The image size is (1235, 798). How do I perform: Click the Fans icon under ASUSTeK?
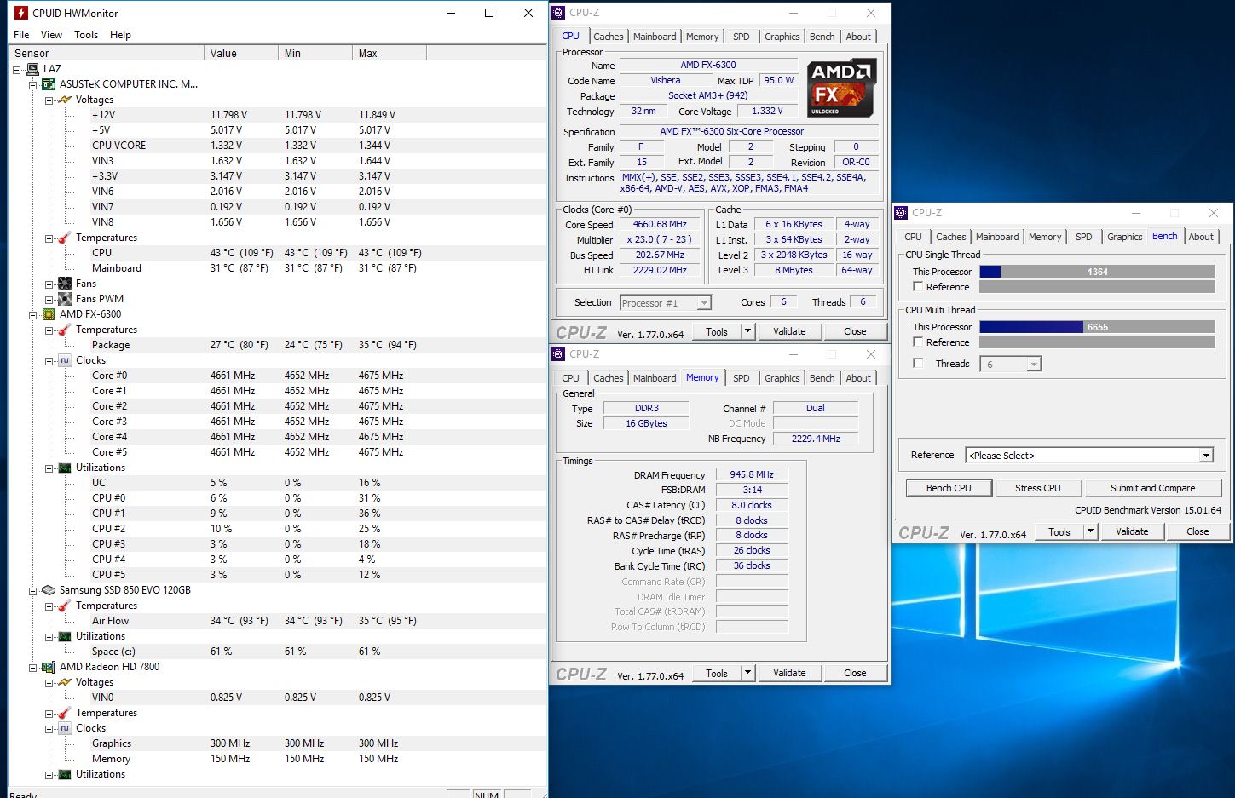[x=65, y=284]
